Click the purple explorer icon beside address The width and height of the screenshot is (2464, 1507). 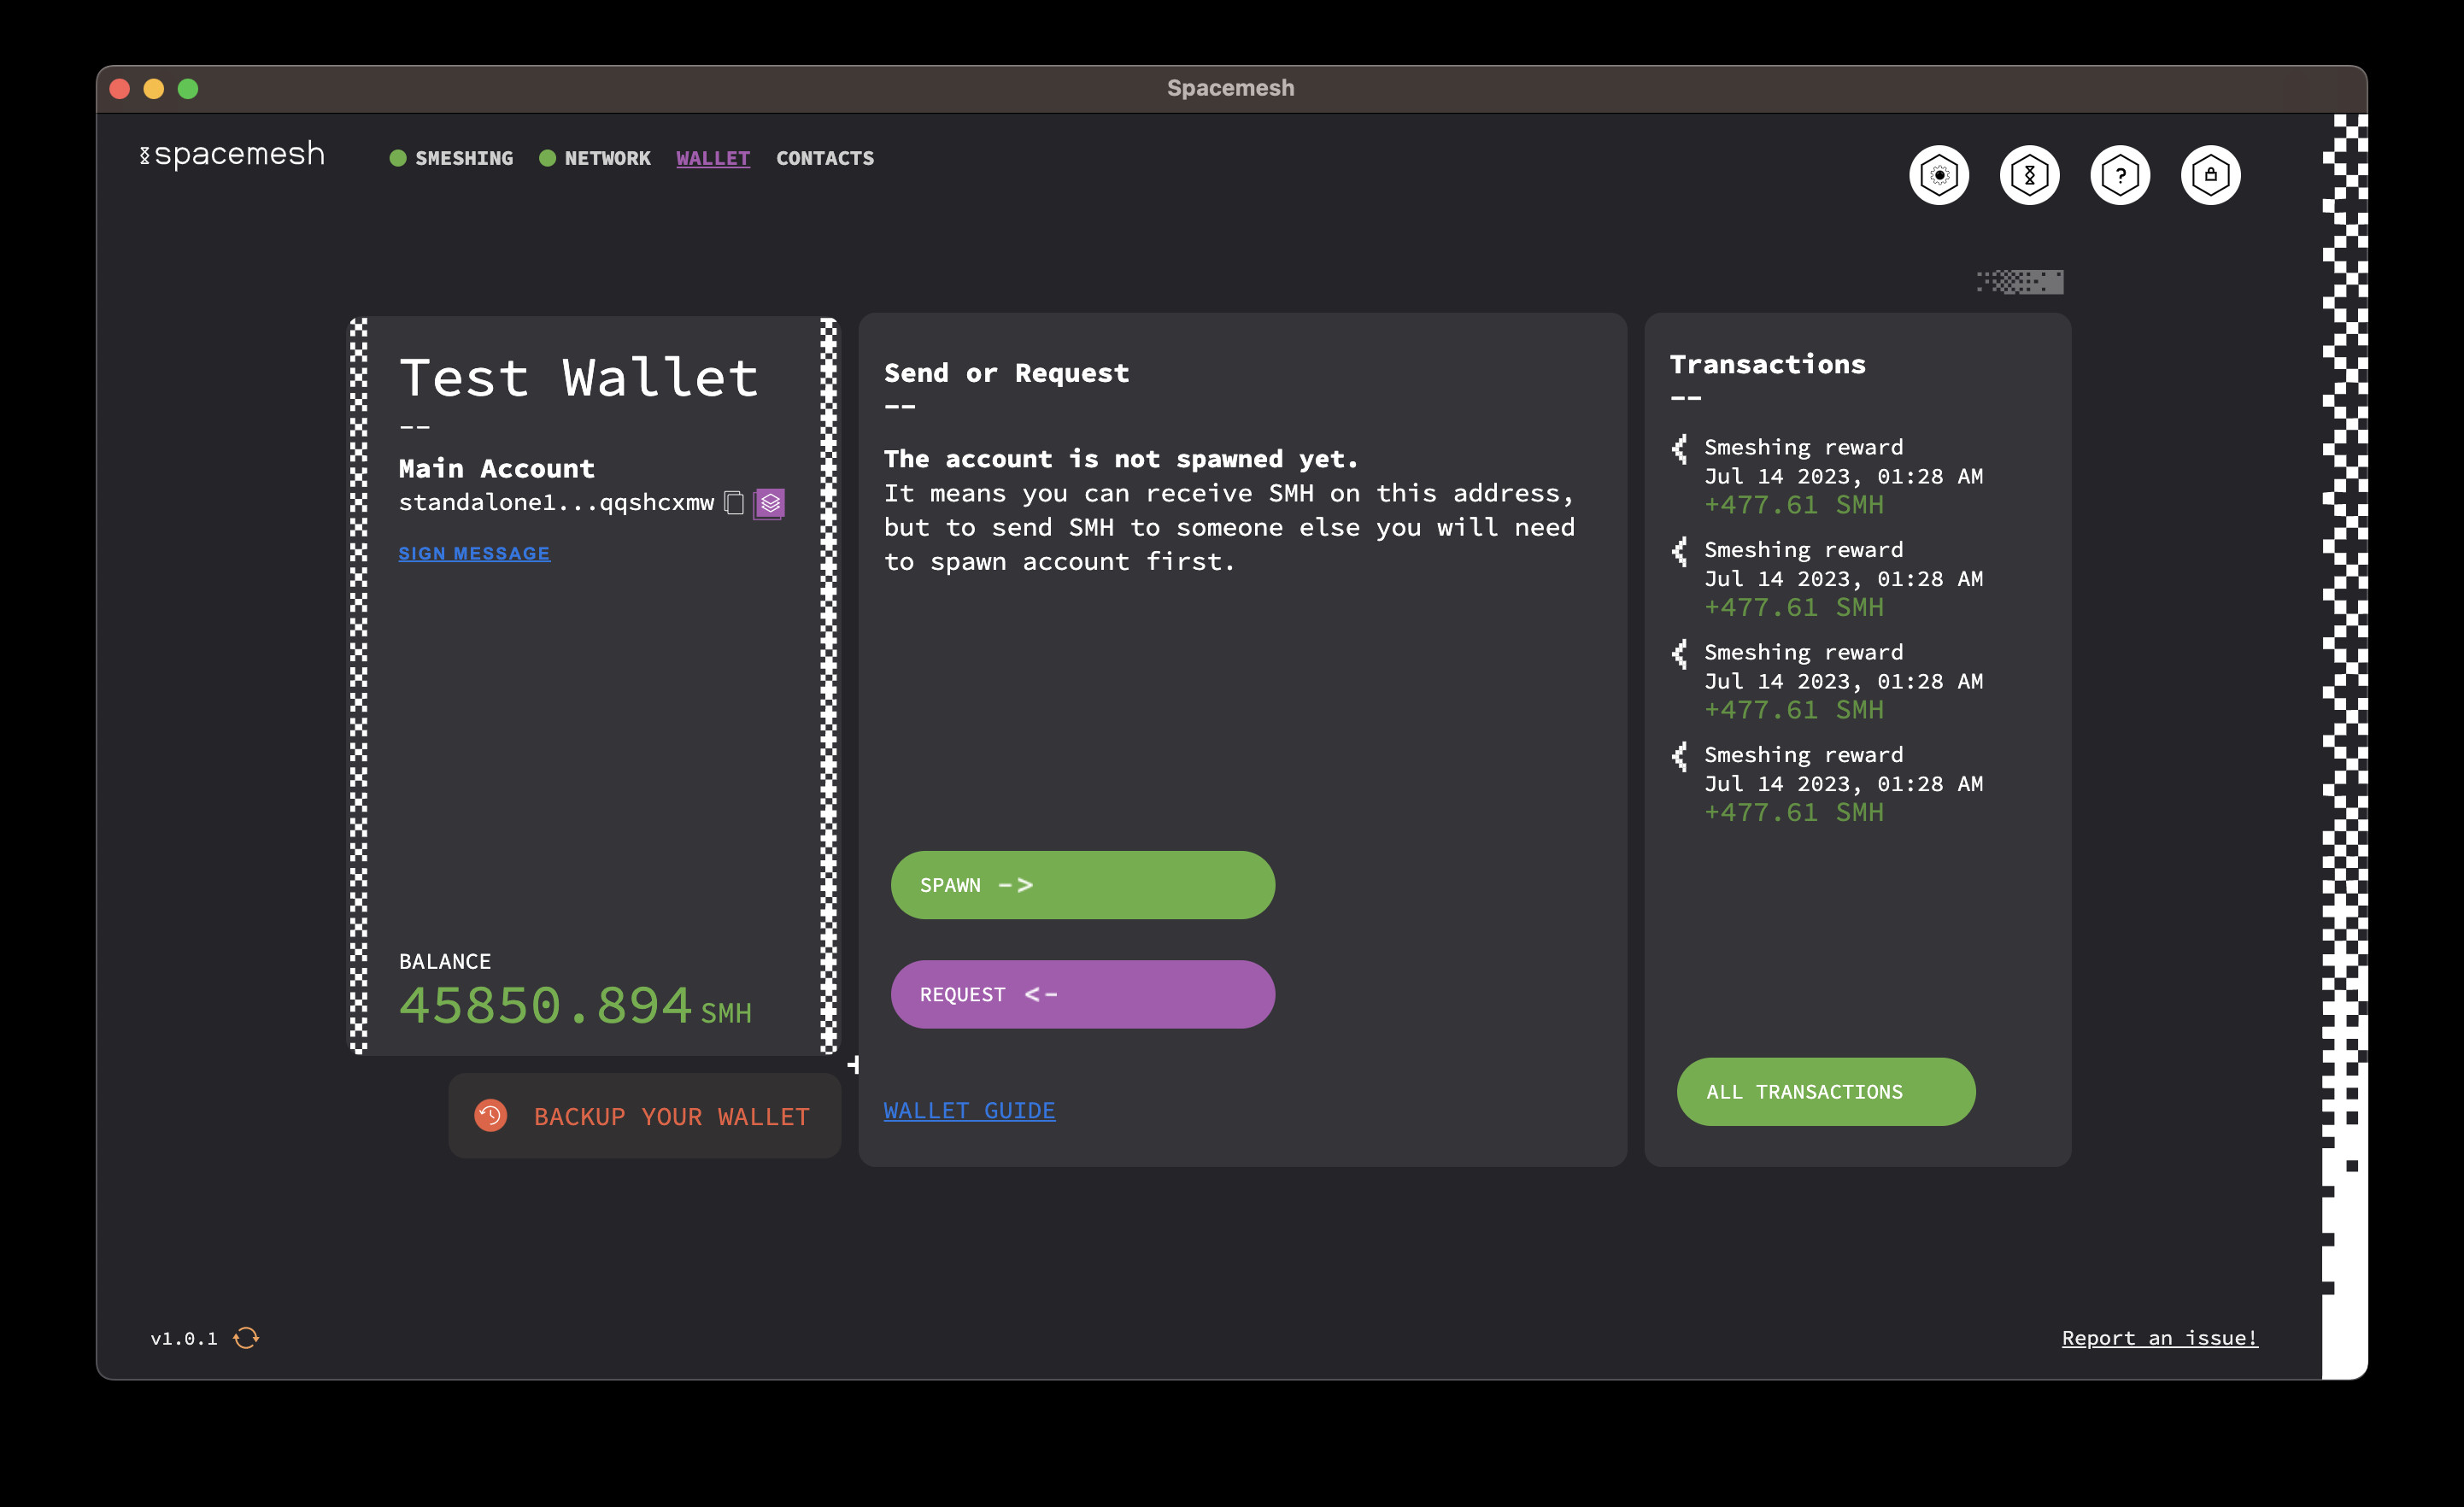pos(769,502)
